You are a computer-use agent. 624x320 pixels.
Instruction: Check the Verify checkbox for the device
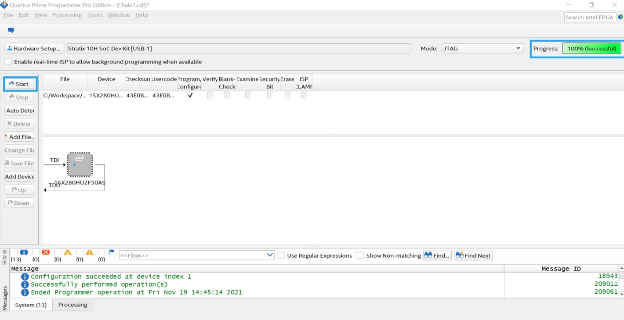point(210,95)
